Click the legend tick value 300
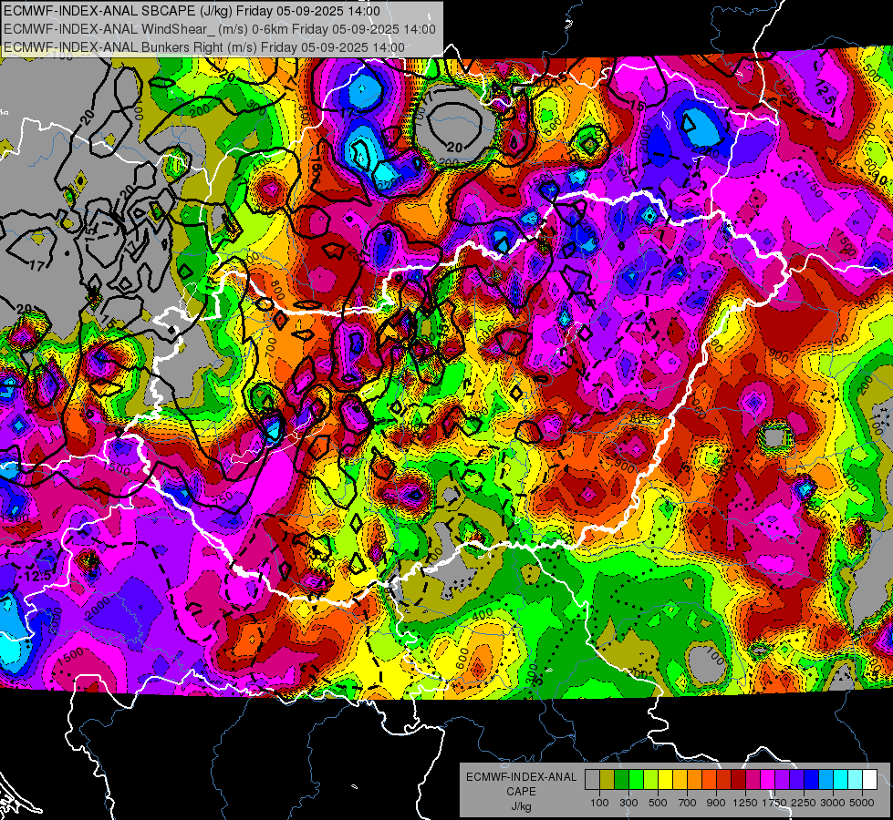893x820 pixels. (x=628, y=803)
